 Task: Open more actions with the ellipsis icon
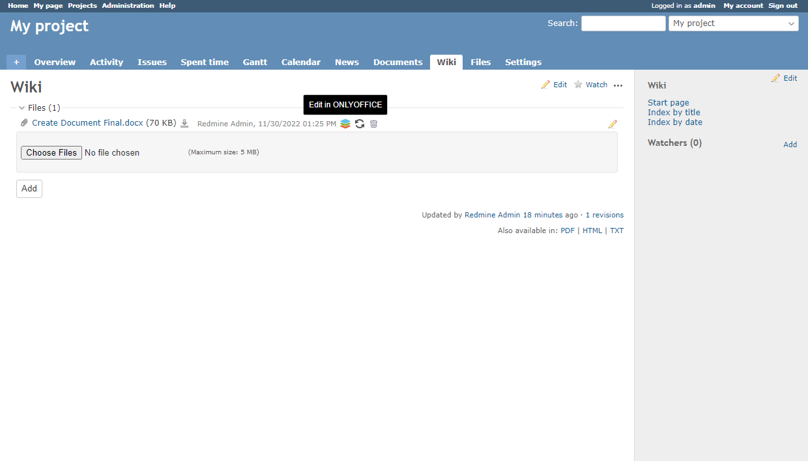618,85
